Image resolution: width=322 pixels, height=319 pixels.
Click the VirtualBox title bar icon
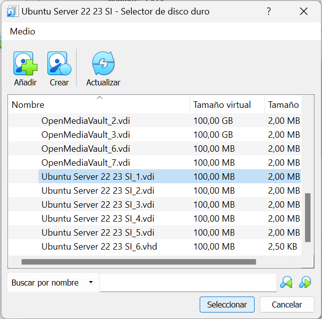point(12,11)
